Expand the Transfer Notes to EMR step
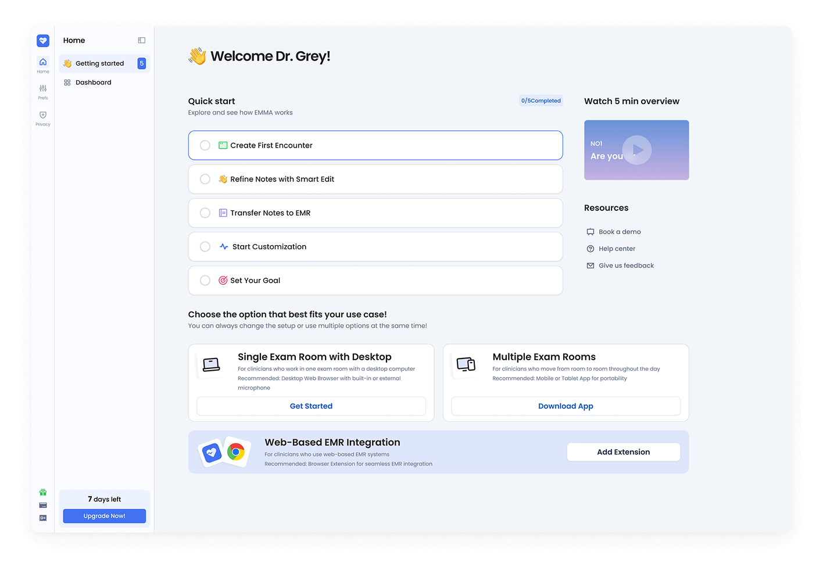Viewport: 823px width, 570px height. coord(270,213)
